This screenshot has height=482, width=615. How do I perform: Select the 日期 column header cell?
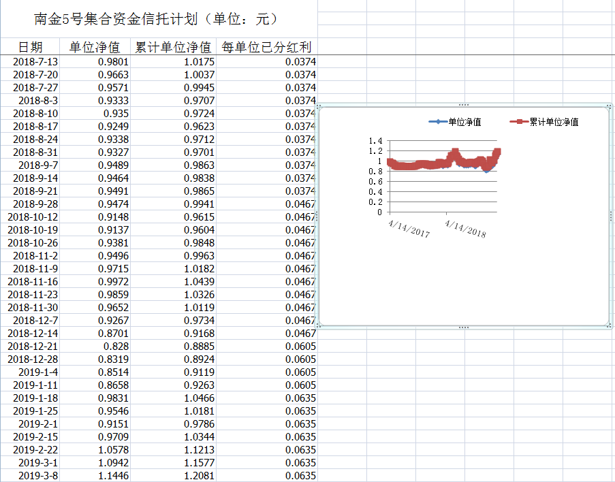[x=30, y=47]
